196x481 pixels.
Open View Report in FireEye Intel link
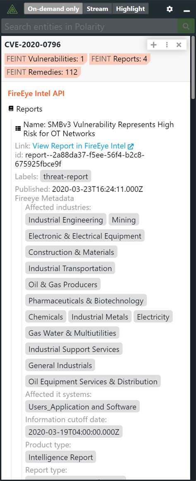pyautogui.click(x=80, y=146)
